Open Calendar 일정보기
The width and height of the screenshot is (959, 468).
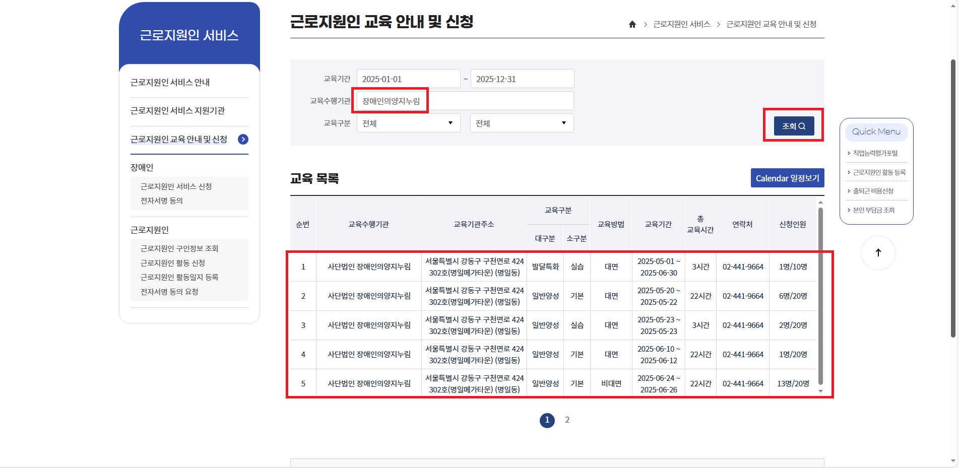click(787, 178)
